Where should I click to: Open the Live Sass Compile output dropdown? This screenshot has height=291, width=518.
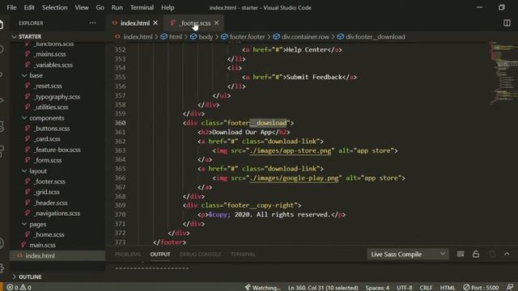(408, 254)
